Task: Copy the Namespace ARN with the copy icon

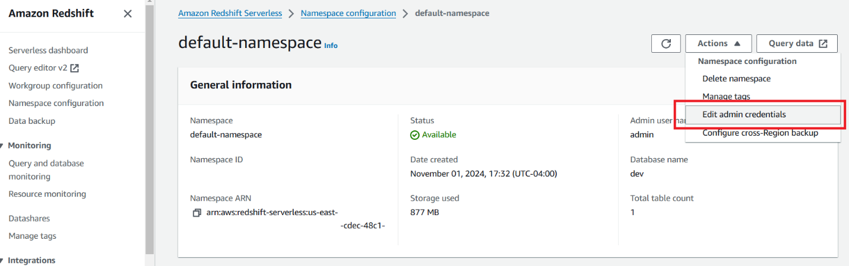Action: [197, 213]
